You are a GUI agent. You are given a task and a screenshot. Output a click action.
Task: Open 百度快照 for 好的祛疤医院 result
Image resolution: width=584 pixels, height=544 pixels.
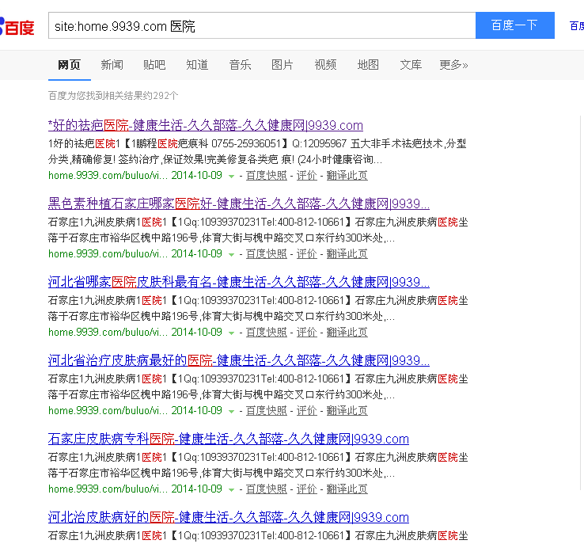pyautogui.click(x=267, y=176)
